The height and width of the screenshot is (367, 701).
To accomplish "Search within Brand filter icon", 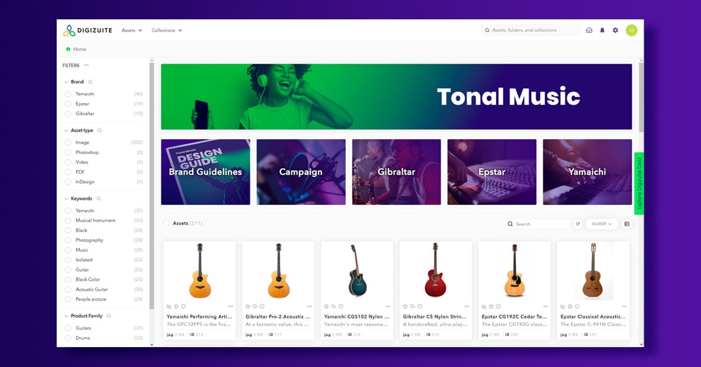I will tap(90, 82).
